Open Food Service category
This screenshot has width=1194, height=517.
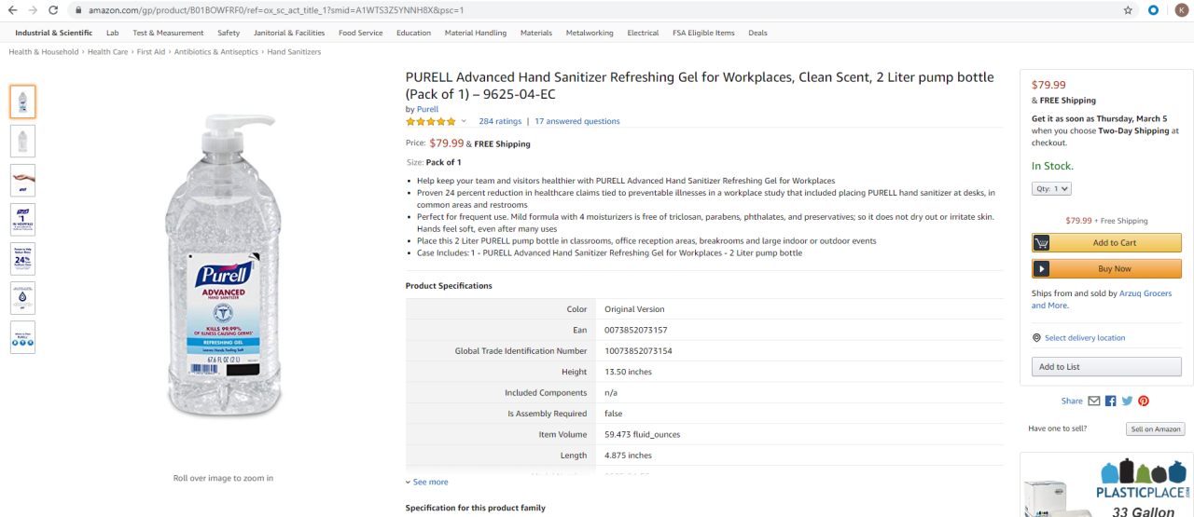pyautogui.click(x=361, y=33)
